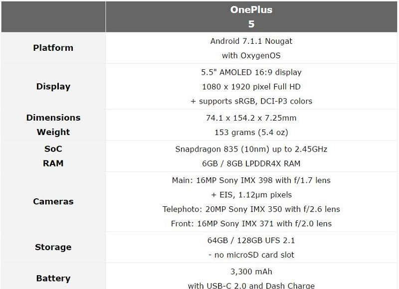Click the Snapdragon 835 processor text
The width and height of the screenshot is (399, 289).
pos(251,149)
